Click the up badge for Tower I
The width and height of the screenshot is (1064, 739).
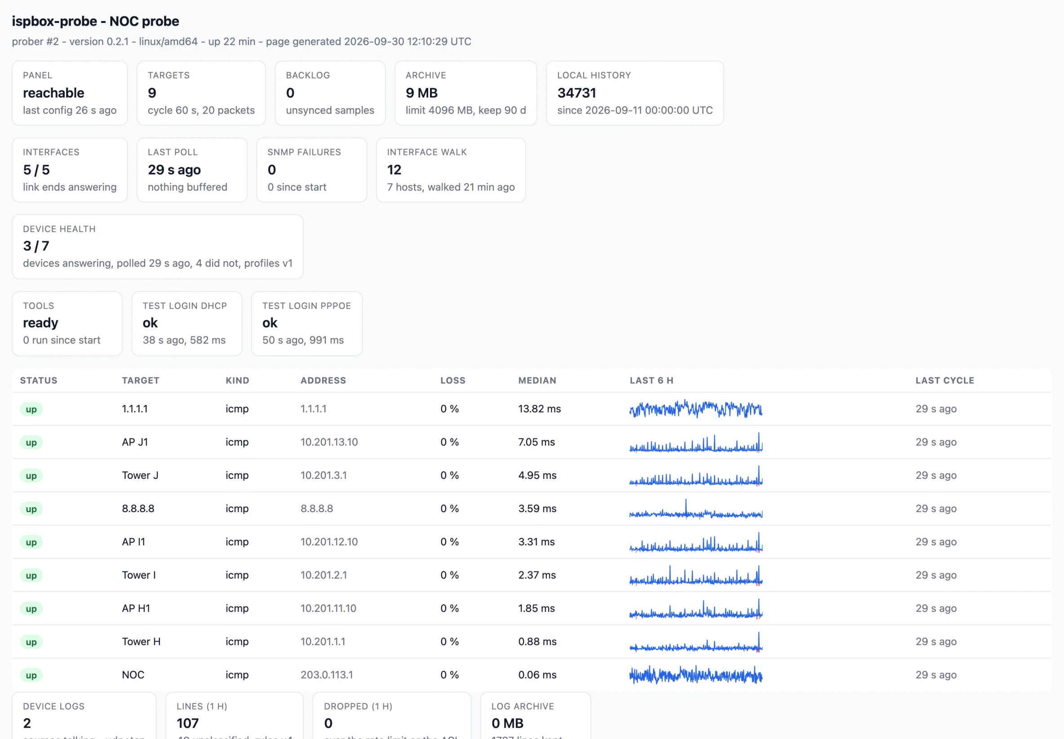(x=31, y=575)
